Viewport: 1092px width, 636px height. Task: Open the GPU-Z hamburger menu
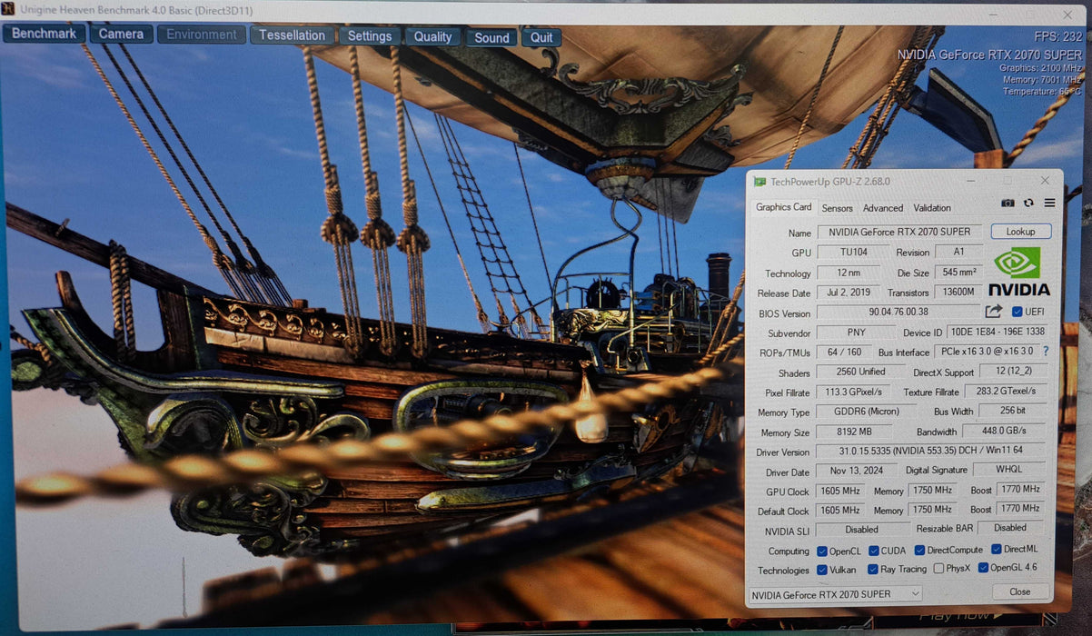[x=1049, y=204]
